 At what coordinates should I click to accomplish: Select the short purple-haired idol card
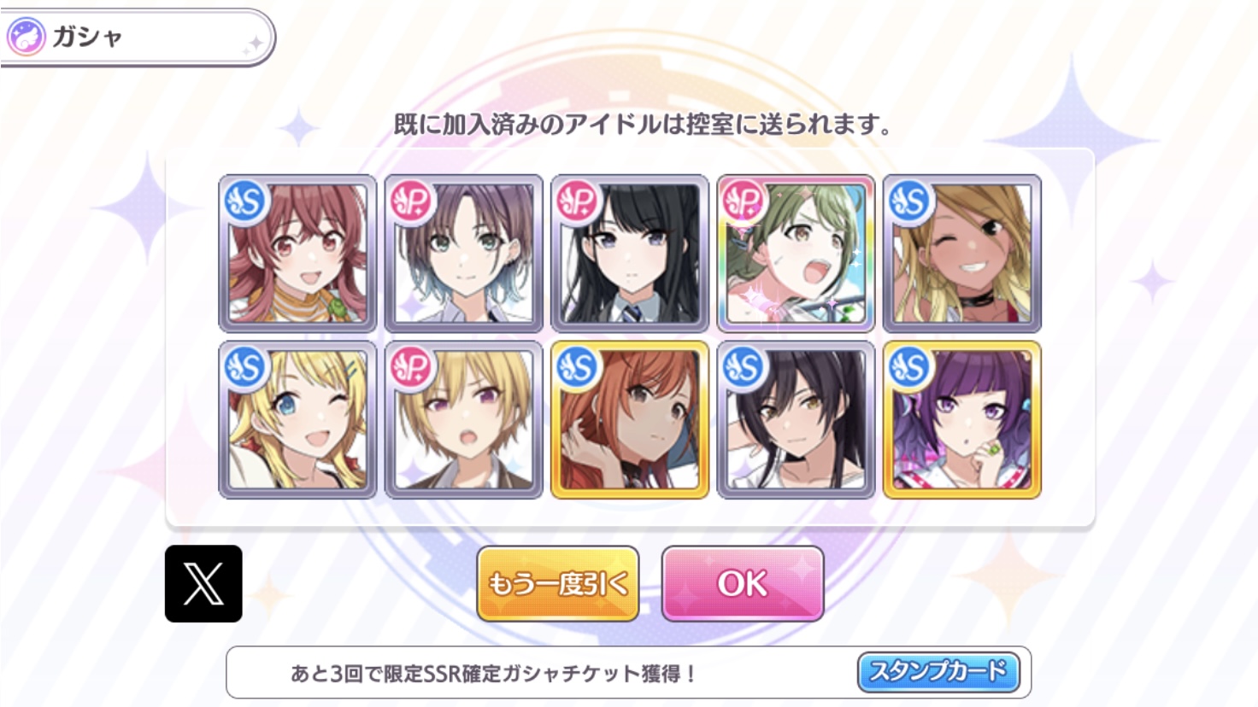pyautogui.click(x=463, y=254)
